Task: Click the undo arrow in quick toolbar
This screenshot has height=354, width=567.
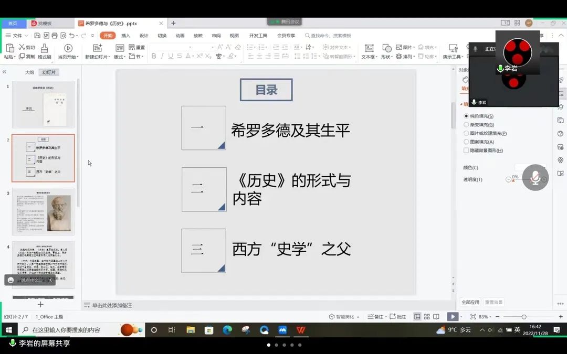Action: [x=72, y=36]
